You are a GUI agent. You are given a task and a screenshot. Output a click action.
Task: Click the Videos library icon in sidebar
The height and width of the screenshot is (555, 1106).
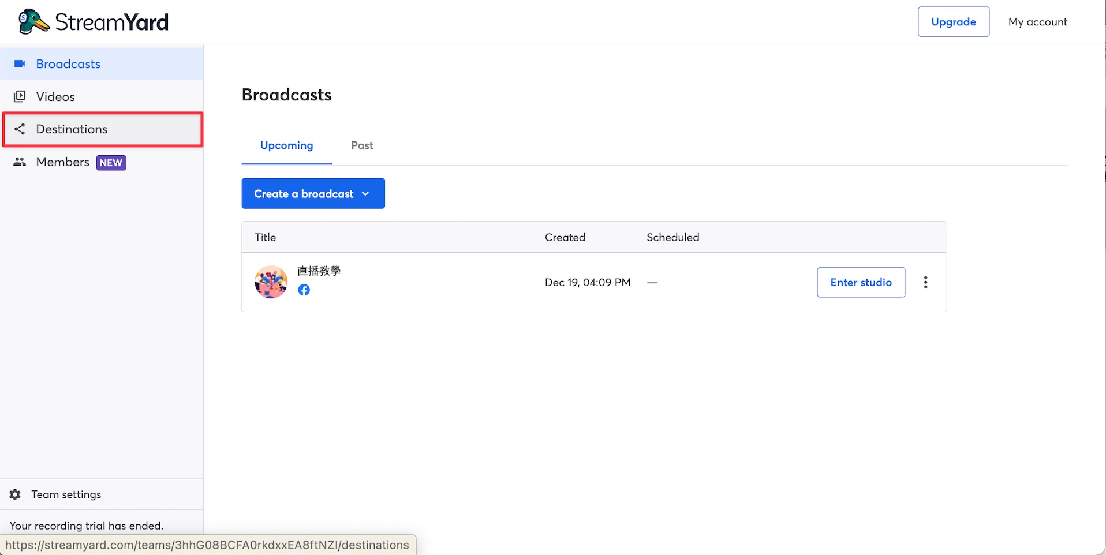pos(20,96)
